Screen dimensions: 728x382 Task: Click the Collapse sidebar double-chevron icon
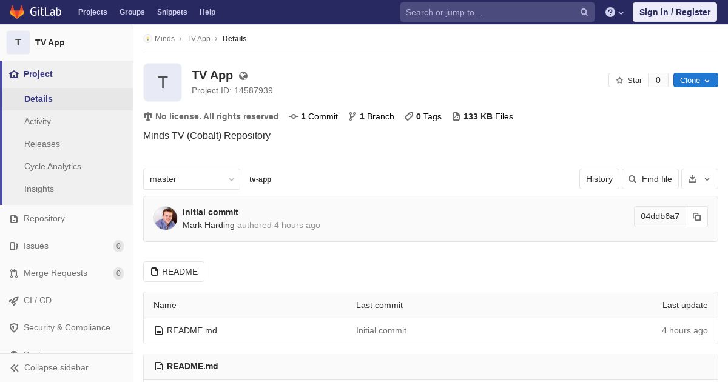(15, 368)
